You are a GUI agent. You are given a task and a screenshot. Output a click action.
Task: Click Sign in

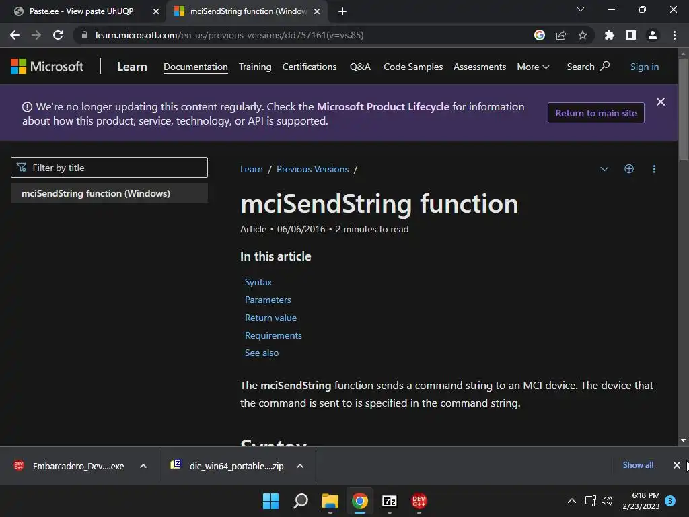pos(645,67)
